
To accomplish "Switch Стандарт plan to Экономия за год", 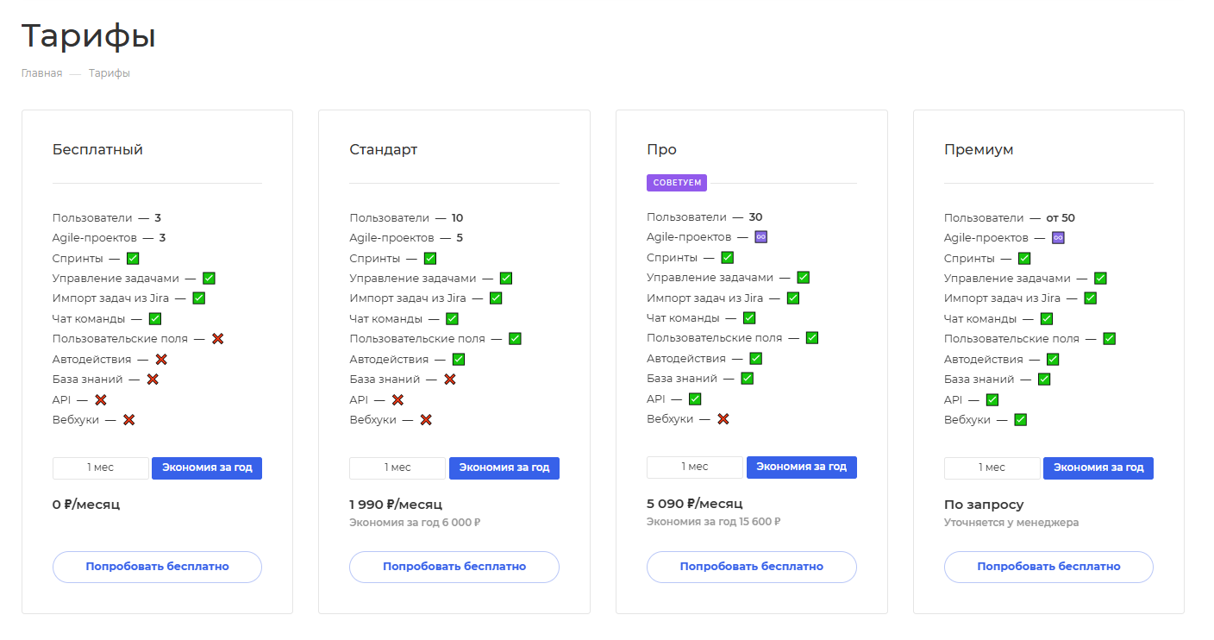I will [x=504, y=467].
